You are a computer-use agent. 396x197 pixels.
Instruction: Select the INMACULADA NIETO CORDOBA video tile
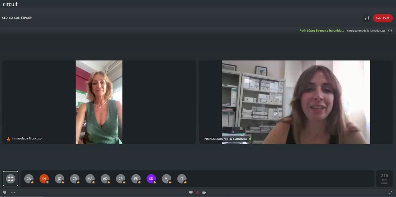coord(296,102)
